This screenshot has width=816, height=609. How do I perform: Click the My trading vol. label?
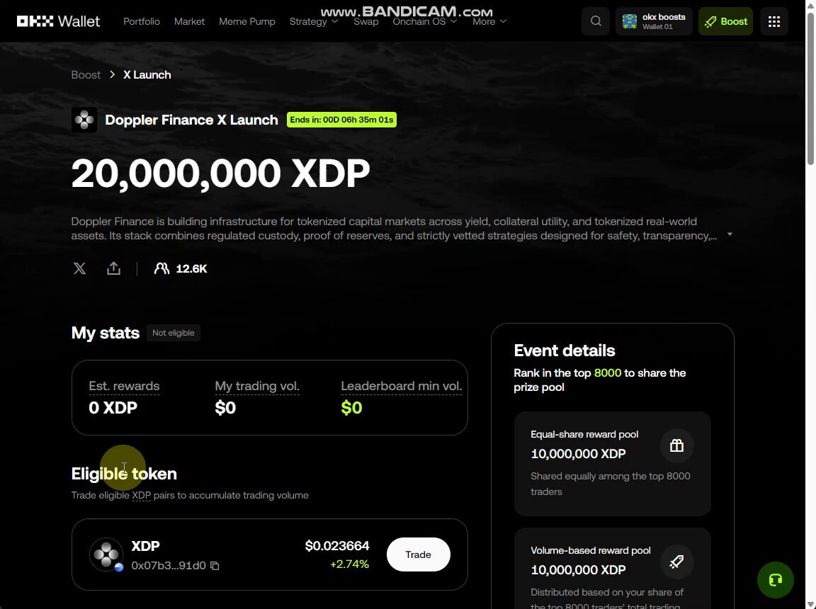[x=257, y=386]
